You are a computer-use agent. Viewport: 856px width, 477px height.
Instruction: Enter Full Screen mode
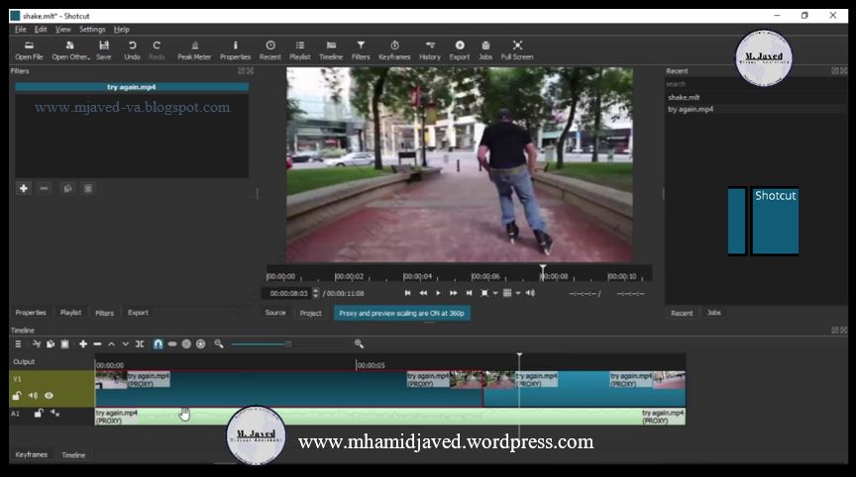(517, 50)
